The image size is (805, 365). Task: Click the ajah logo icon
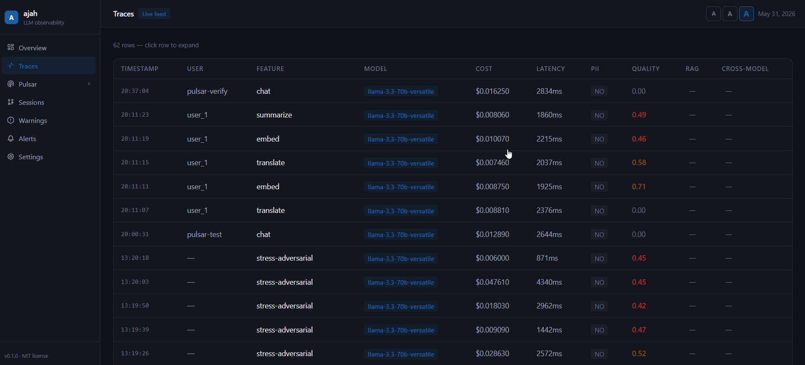pos(11,17)
